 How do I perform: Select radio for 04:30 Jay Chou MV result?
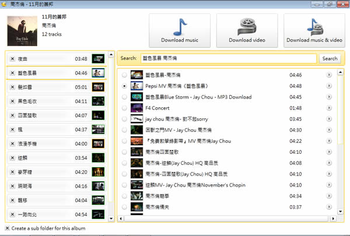(x=124, y=130)
